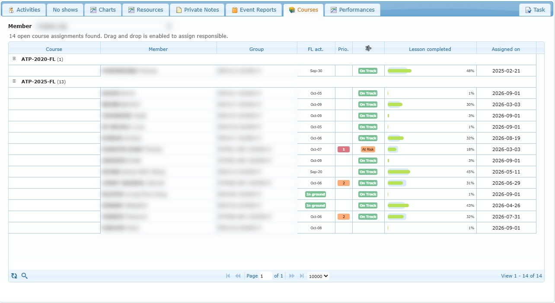Select the assigned date 2026-05-11
Image resolution: width=555 pixels, height=303 pixels.
pos(506,172)
